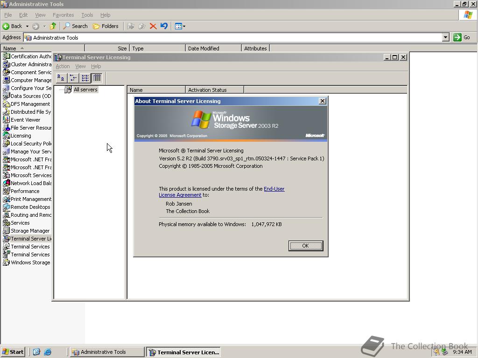Click the red Delete icon
The width and height of the screenshot is (478, 358).
point(153,26)
